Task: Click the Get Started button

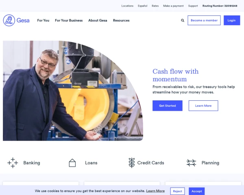Action: [168, 106]
